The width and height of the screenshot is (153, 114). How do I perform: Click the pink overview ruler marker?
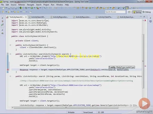[x=145, y=66]
